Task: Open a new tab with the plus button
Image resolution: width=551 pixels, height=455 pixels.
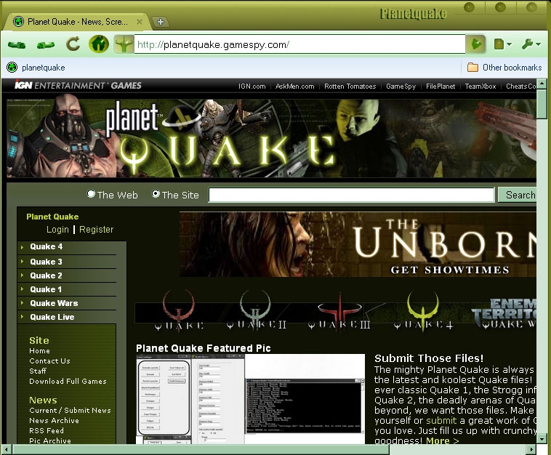Action: [x=161, y=21]
